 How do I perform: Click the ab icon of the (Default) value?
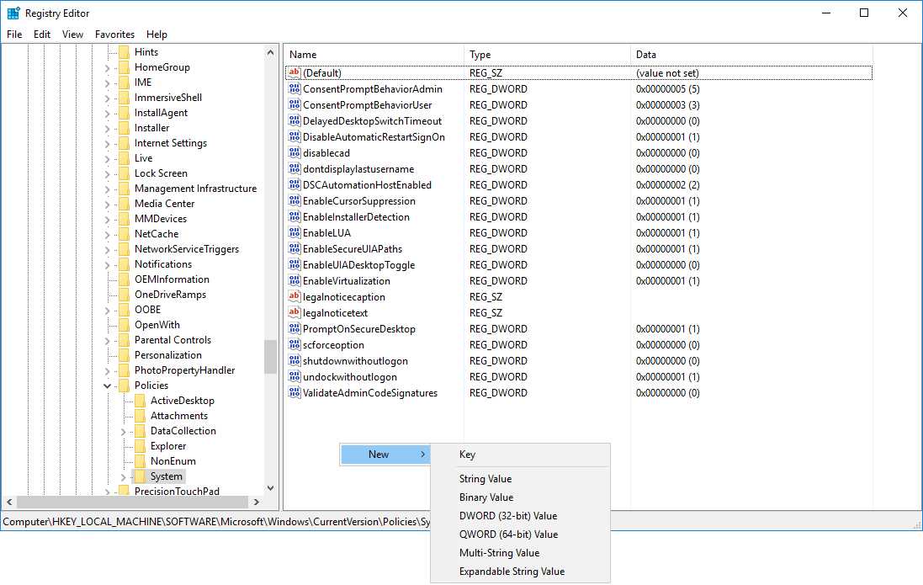[x=294, y=72]
